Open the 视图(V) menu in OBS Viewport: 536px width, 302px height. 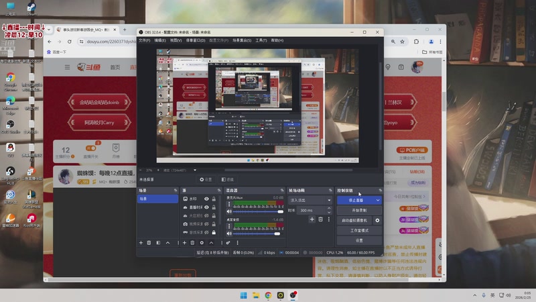176,40
